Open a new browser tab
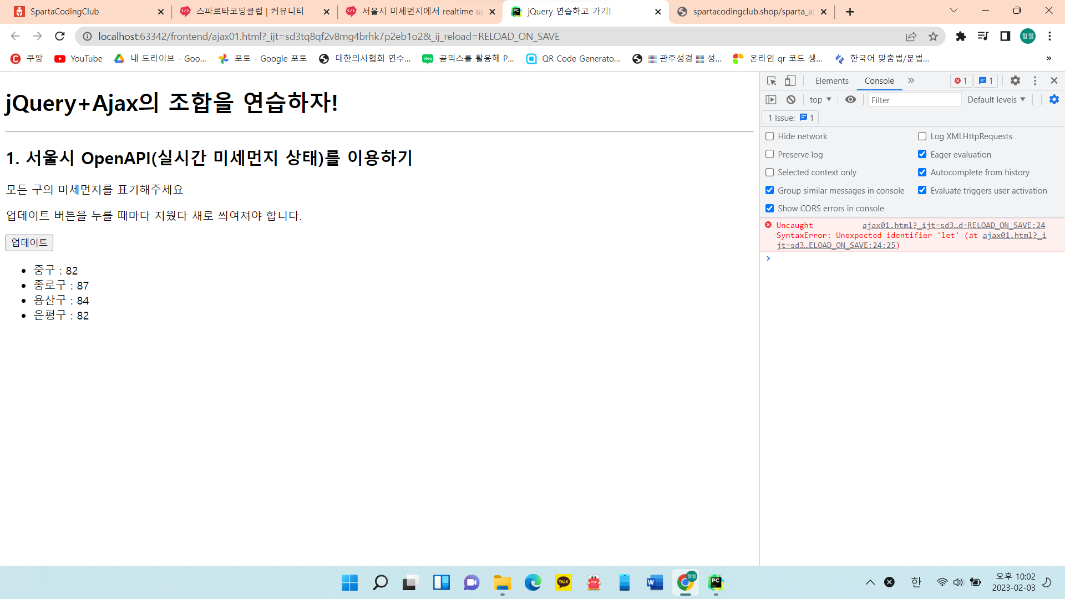This screenshot has height=599, width=1065. click(x=850, y=12)
